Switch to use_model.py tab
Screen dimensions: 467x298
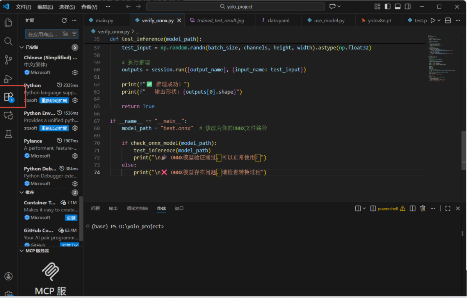(x=329, y=21)
